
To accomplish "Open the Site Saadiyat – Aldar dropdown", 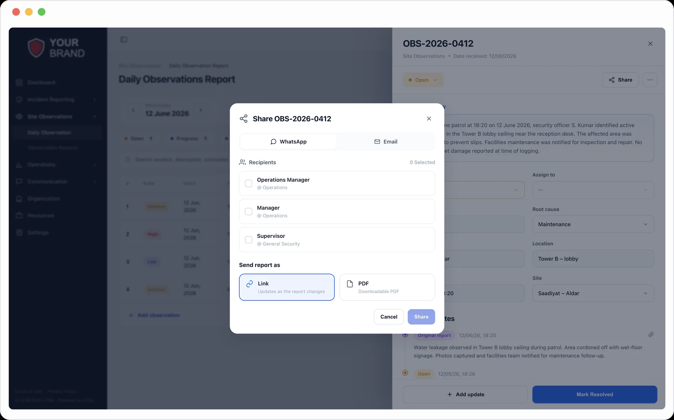I will click(593, 293).
